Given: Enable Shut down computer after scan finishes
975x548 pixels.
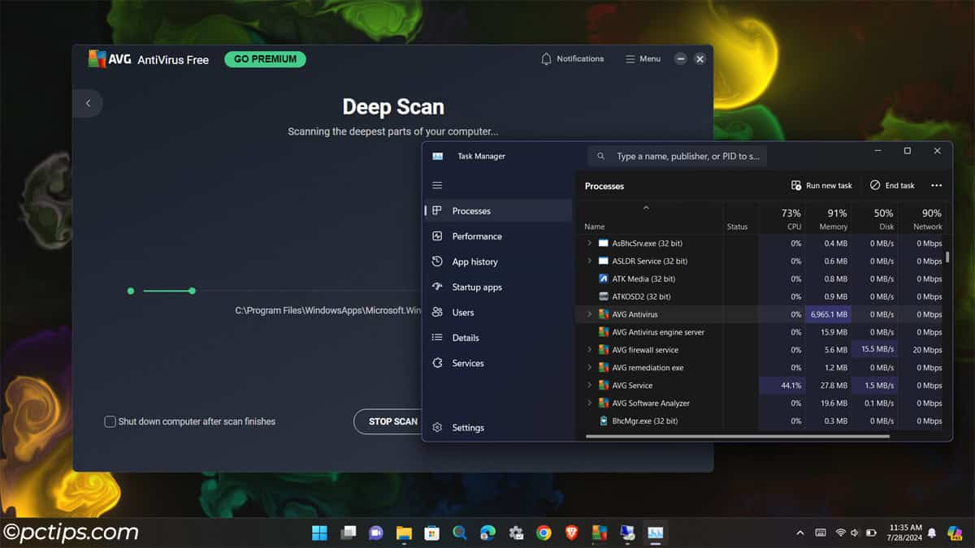Looking at the screenshot, I should coord(110,421).
